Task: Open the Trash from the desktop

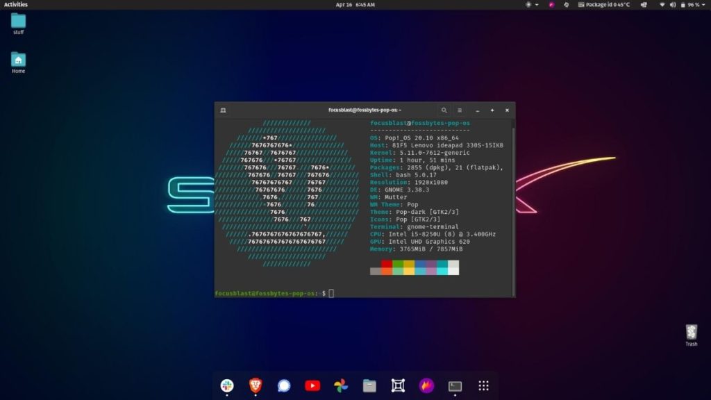Action: point(691,333)
